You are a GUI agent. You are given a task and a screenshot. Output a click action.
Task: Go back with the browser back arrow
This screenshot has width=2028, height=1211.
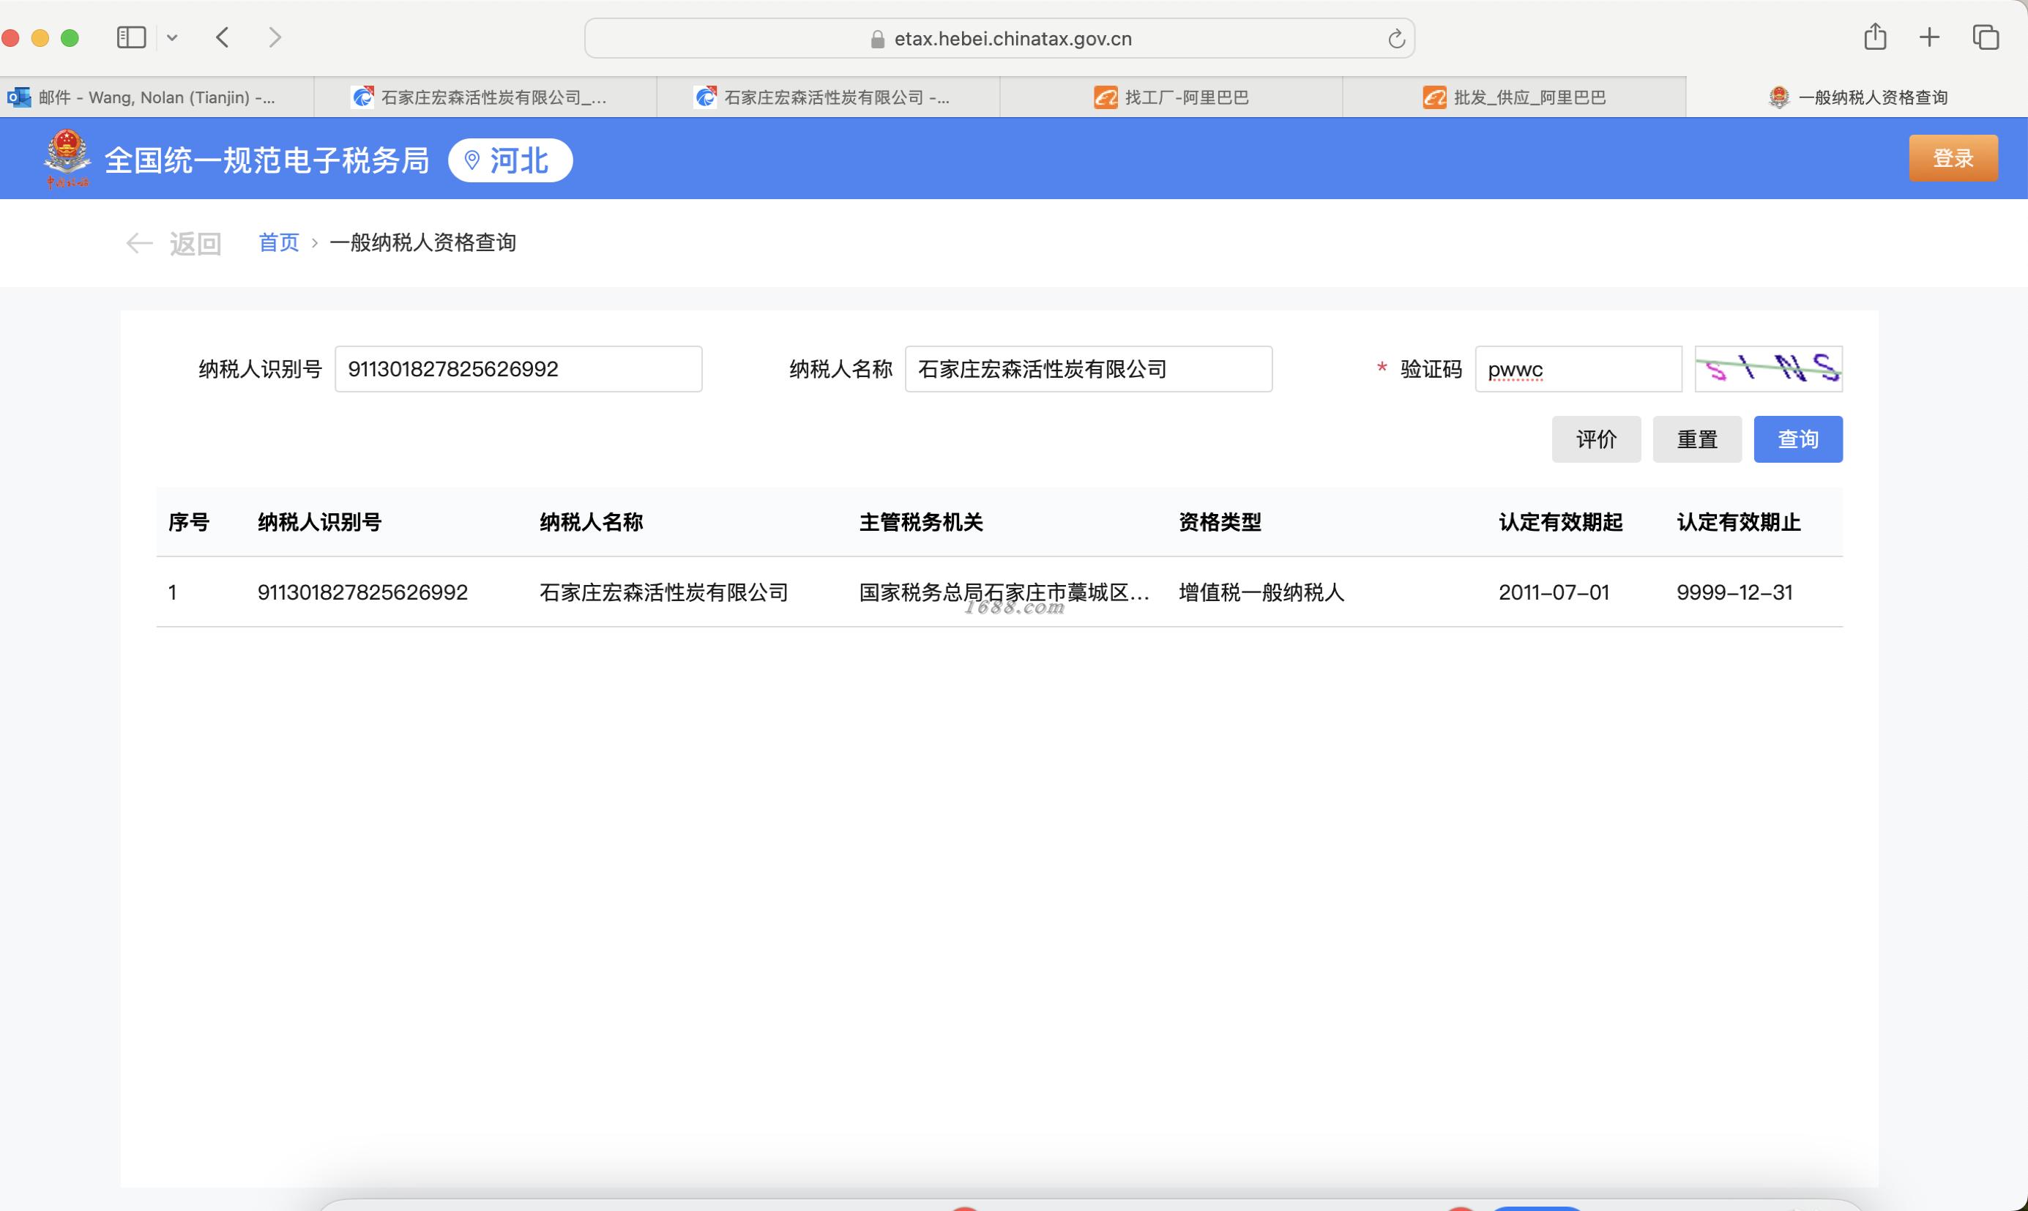click(223, 37)
